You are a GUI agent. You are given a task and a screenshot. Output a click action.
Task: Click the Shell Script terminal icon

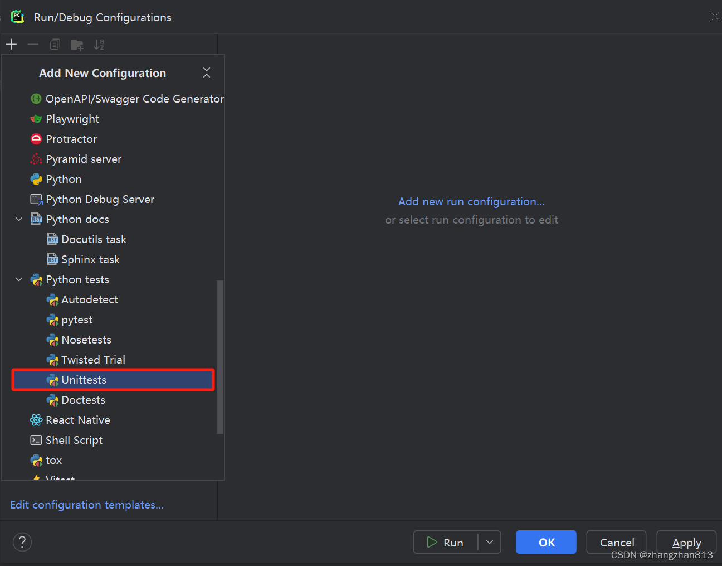pyautogui.click(x=36, y=440)
